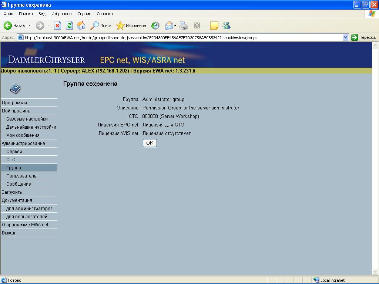Click the green Back arrow icon
This screenshot has width=379, height=284.
8,26
